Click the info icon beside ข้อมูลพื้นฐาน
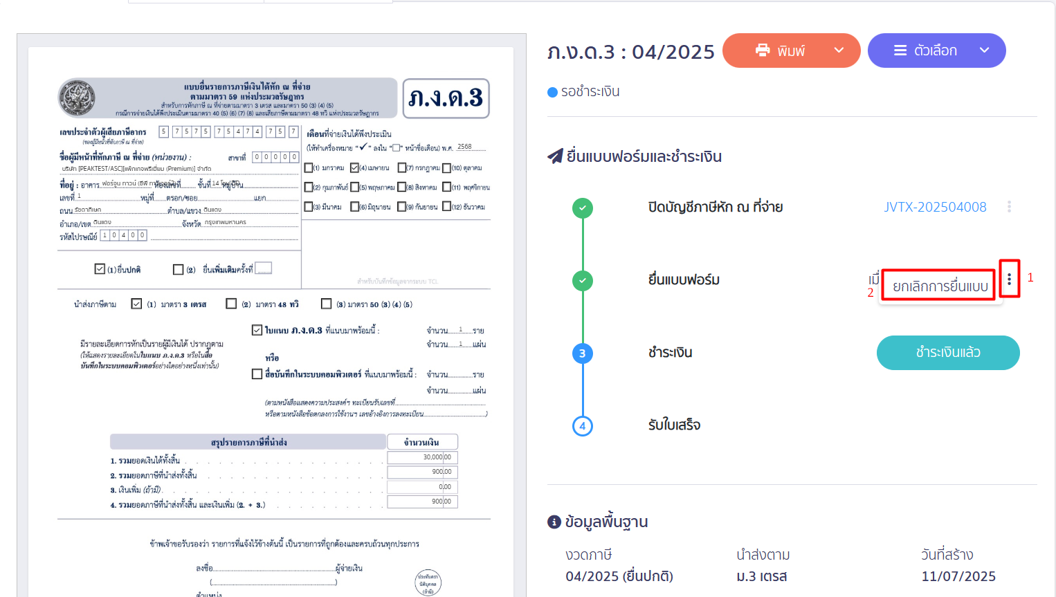 (x=554, y=522)
